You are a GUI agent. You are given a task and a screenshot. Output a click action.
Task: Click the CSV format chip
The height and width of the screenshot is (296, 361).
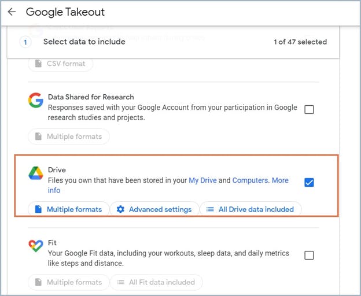pyautogui.click(x=61, y=64)
